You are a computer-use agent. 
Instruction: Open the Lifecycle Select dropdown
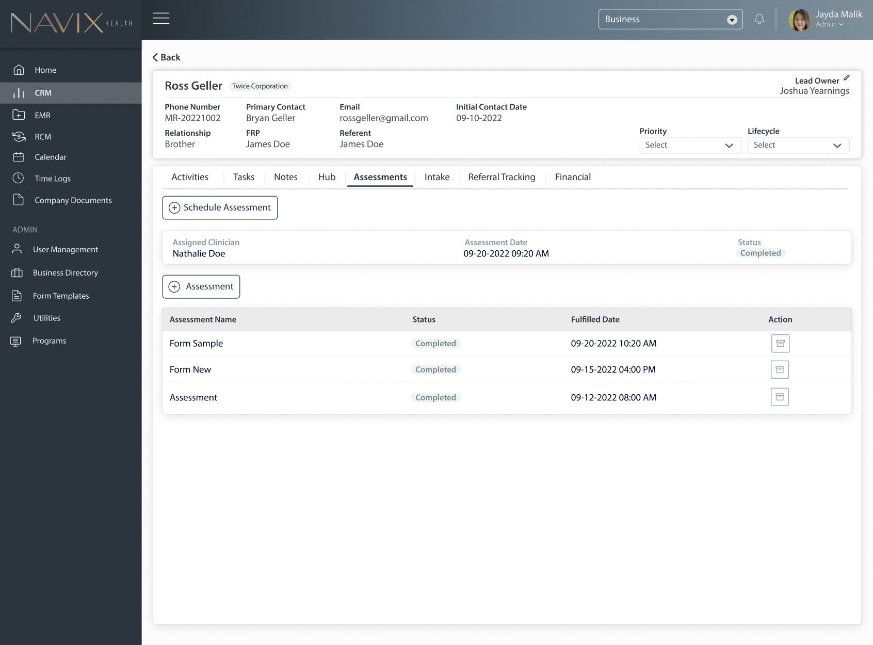coord(798,145)
